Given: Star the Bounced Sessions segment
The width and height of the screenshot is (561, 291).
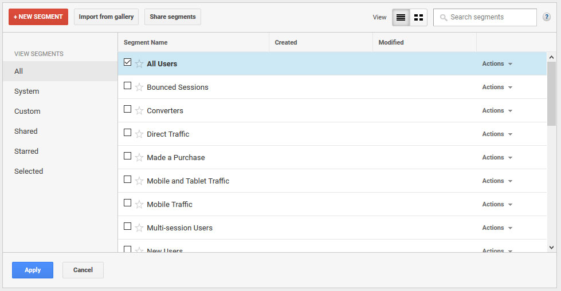Looking at the screenshot, I should [139, 87].
